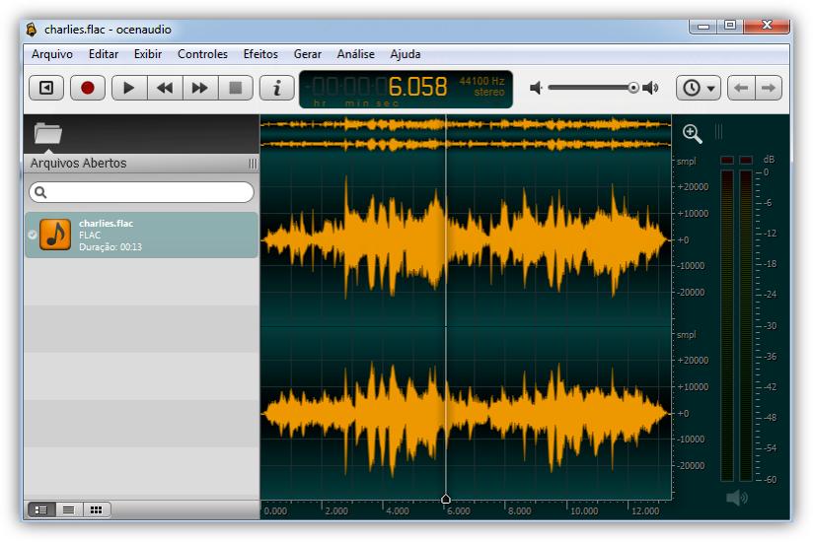Open the Análise menu

coord(355,54)
